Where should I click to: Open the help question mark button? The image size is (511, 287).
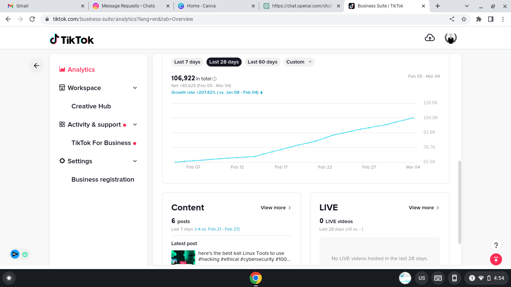pyautogui.click(x=496, y=245)
